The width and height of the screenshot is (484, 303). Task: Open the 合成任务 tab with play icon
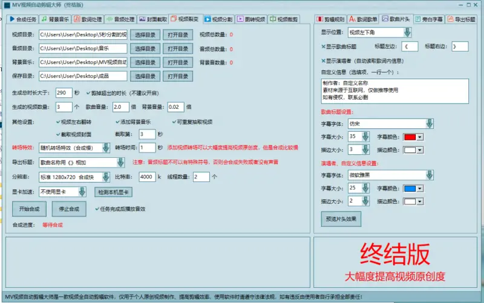tap(23, 19)
